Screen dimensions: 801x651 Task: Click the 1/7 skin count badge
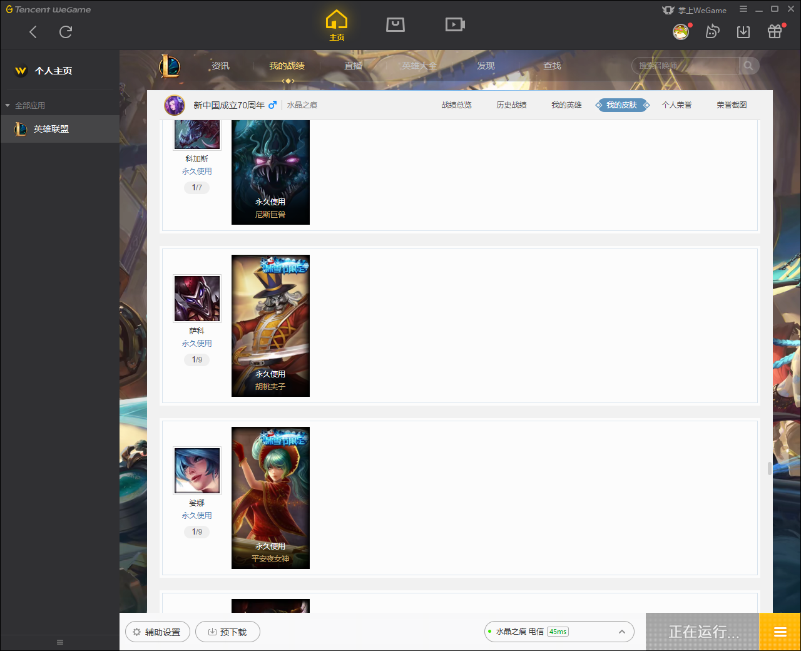pos(197,187)
